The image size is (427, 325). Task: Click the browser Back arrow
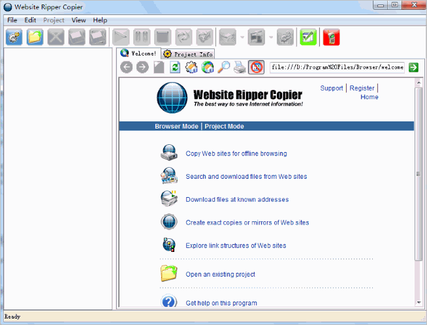[x=127, y=67]
